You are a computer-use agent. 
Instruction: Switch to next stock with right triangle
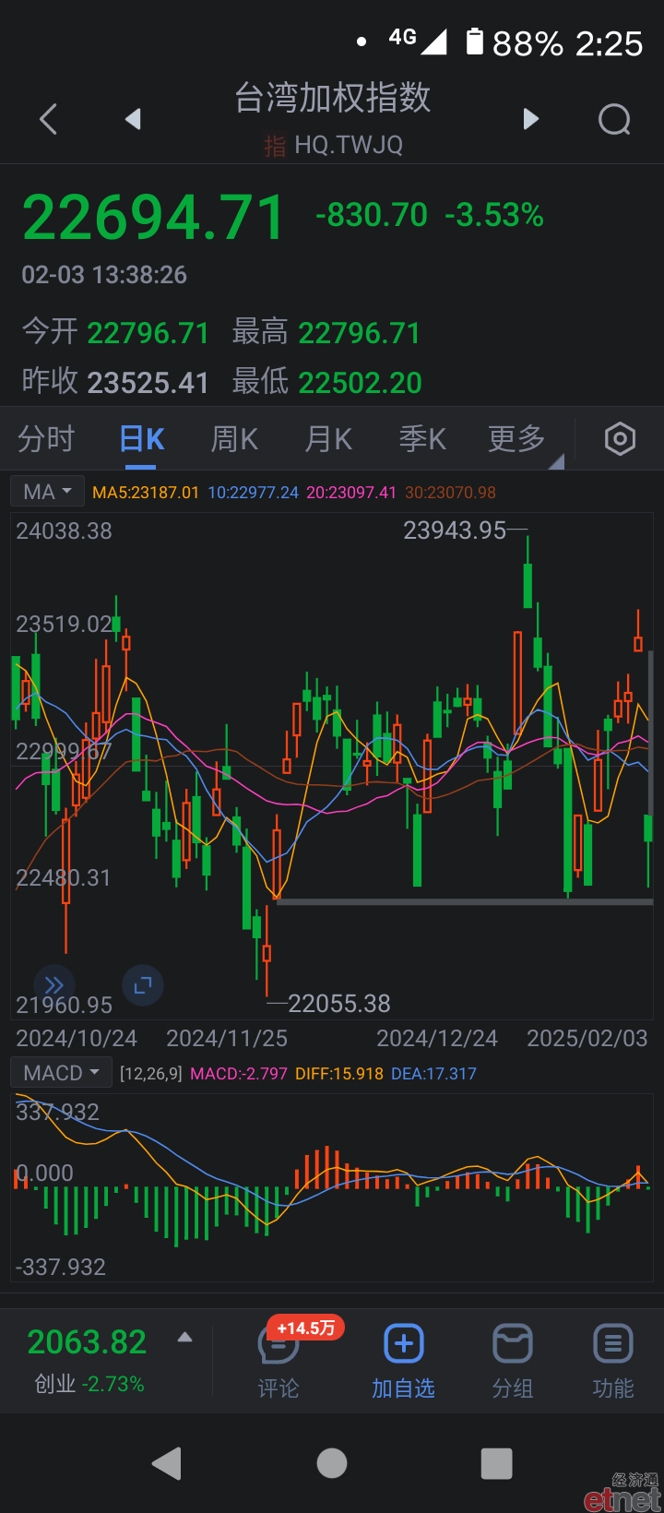click(x=530, y=119)
